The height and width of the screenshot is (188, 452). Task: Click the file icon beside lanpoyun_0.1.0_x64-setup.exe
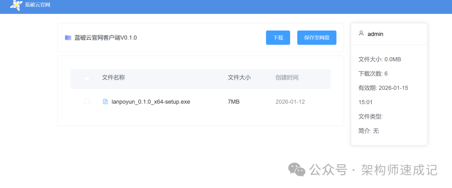tap(105, 102)
